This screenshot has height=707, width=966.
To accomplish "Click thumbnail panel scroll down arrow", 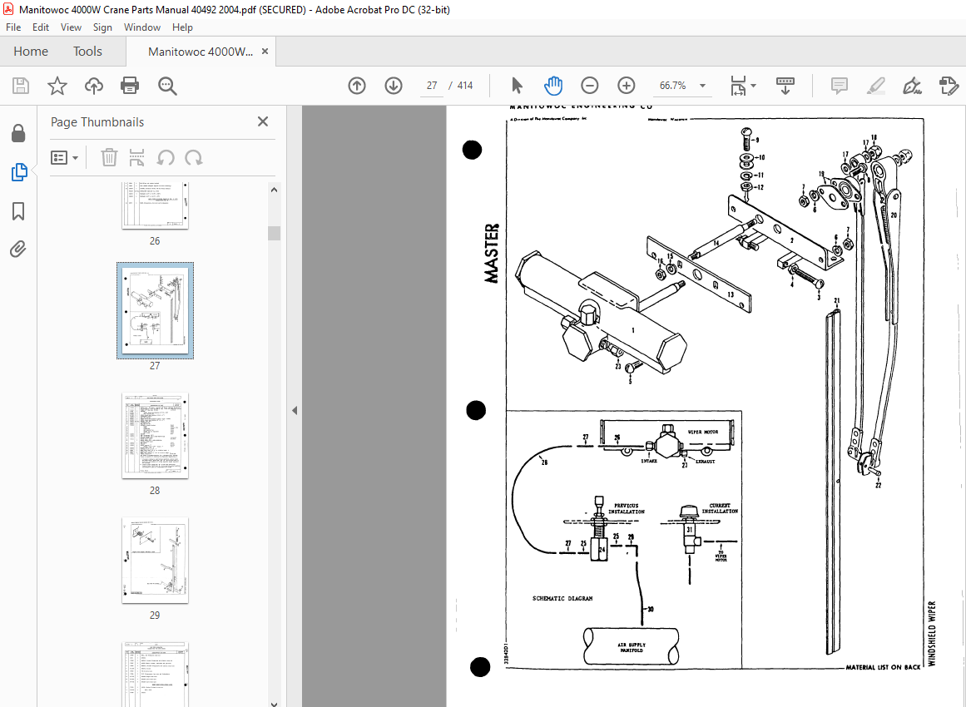I will (274, 703).
